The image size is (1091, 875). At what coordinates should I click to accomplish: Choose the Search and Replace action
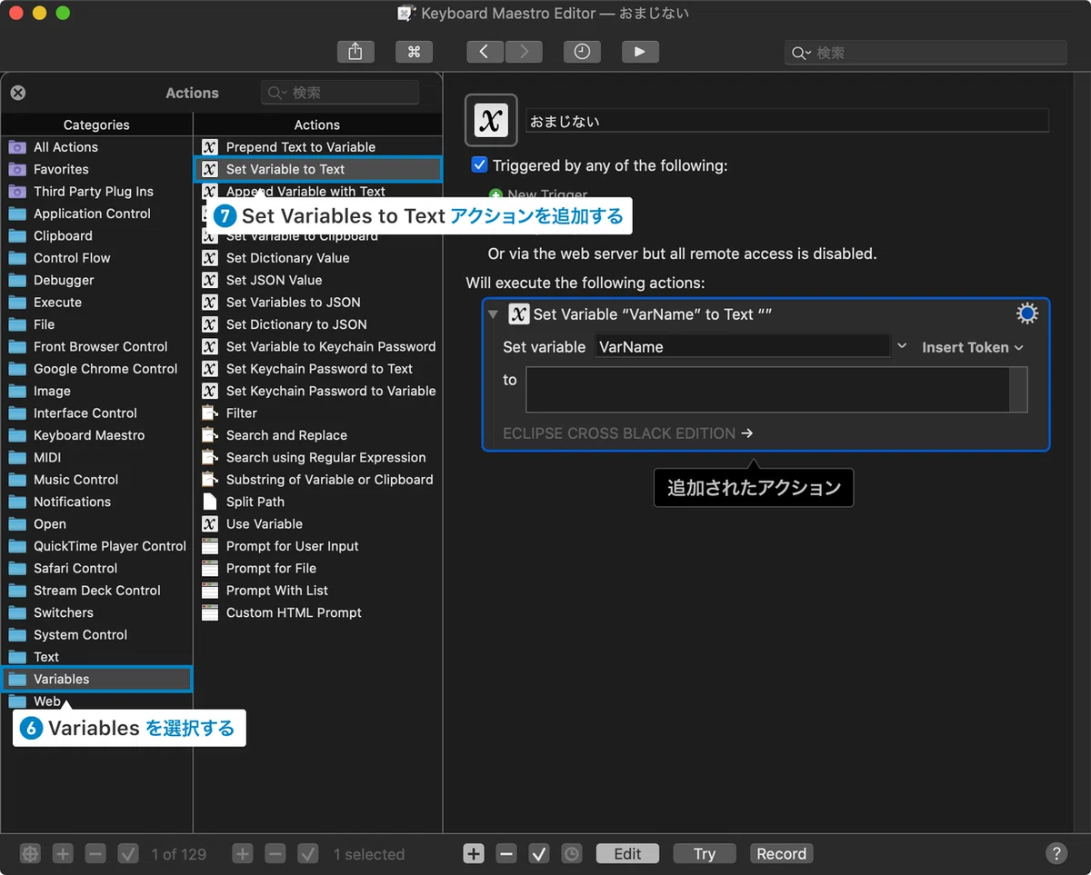(x=318, y=435)
